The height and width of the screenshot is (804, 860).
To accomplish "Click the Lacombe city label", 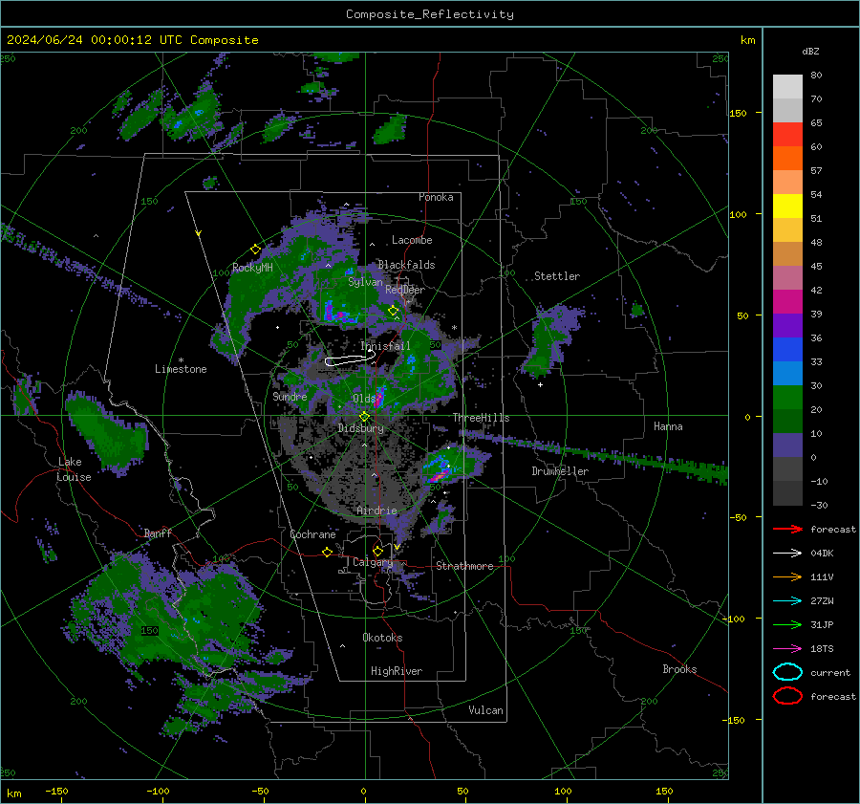I will coord(412,240).
